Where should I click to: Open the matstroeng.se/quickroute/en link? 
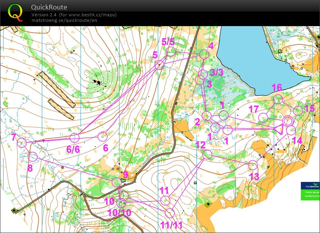click(64, 20)
